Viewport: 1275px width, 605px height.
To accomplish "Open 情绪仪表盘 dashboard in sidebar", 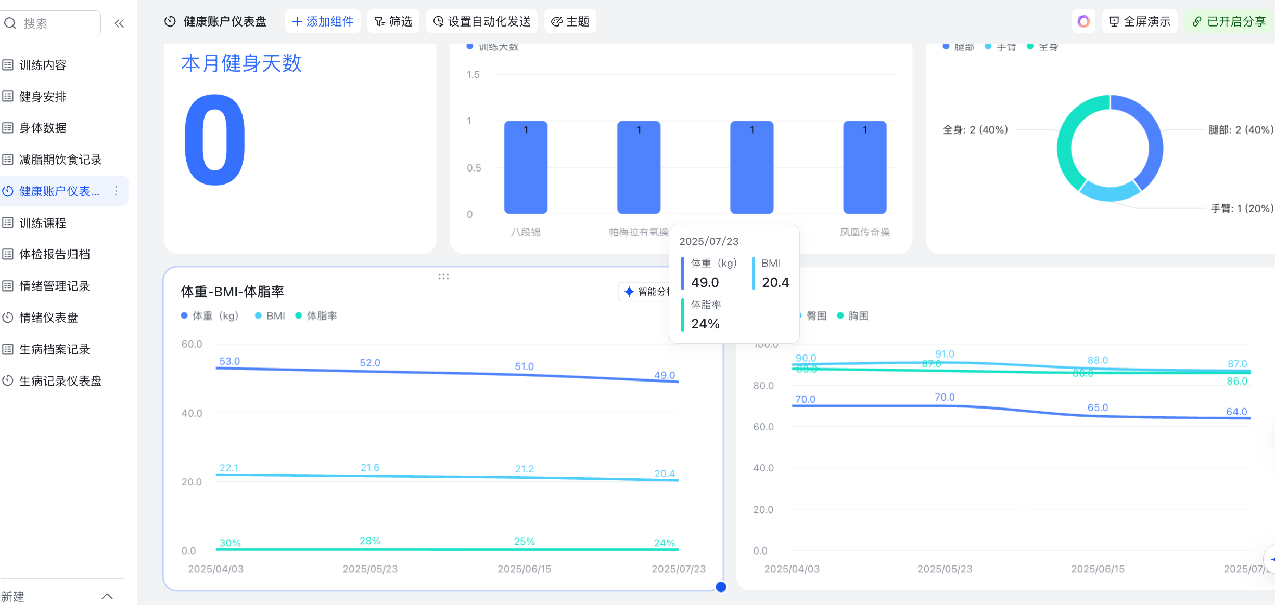I will [x=48, y=318].
